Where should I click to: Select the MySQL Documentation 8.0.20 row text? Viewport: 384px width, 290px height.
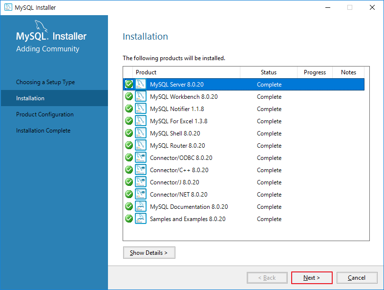click(189, 207)
